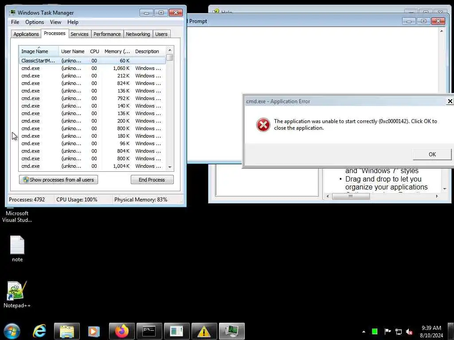This screenshot has width=454, height=340.
Task: Open Windows Media Player taskbar icon
Action: 94,331
